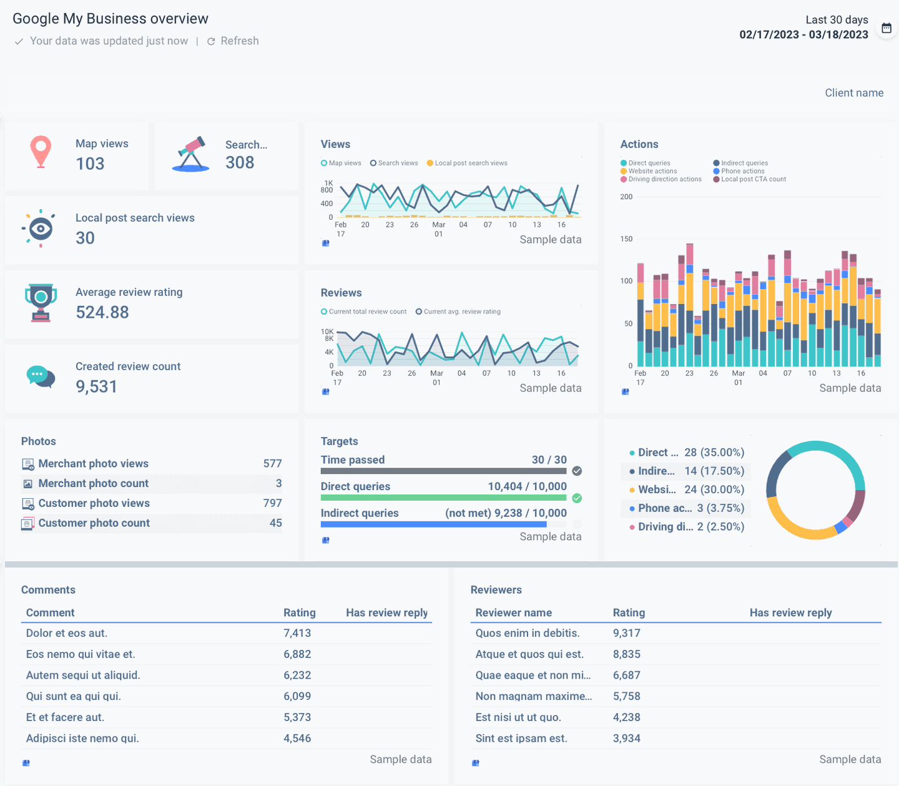Switch to the Comments section header
Viewport: 899px width, 786px height.
click(48, 589)
